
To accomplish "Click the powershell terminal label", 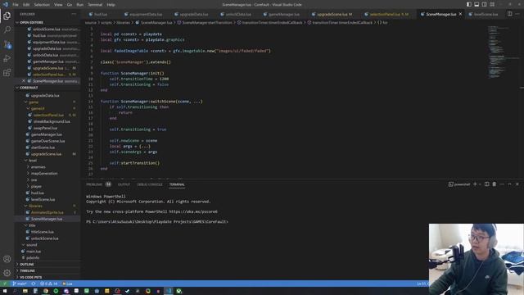I will click(x=459, y=184).
